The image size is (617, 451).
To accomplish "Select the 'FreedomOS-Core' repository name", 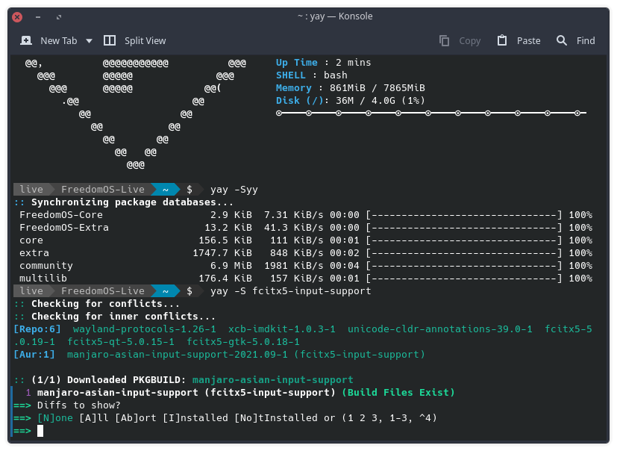I will point(61,215).
